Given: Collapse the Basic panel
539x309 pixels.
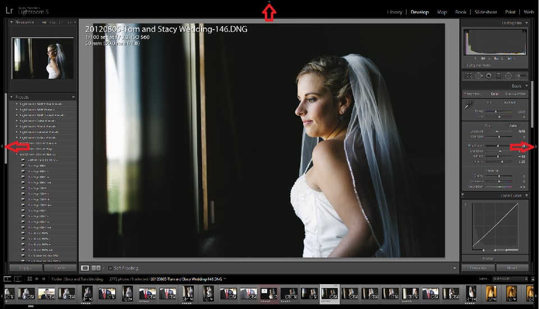Looking at the screenshot, I should coord(527,86).
